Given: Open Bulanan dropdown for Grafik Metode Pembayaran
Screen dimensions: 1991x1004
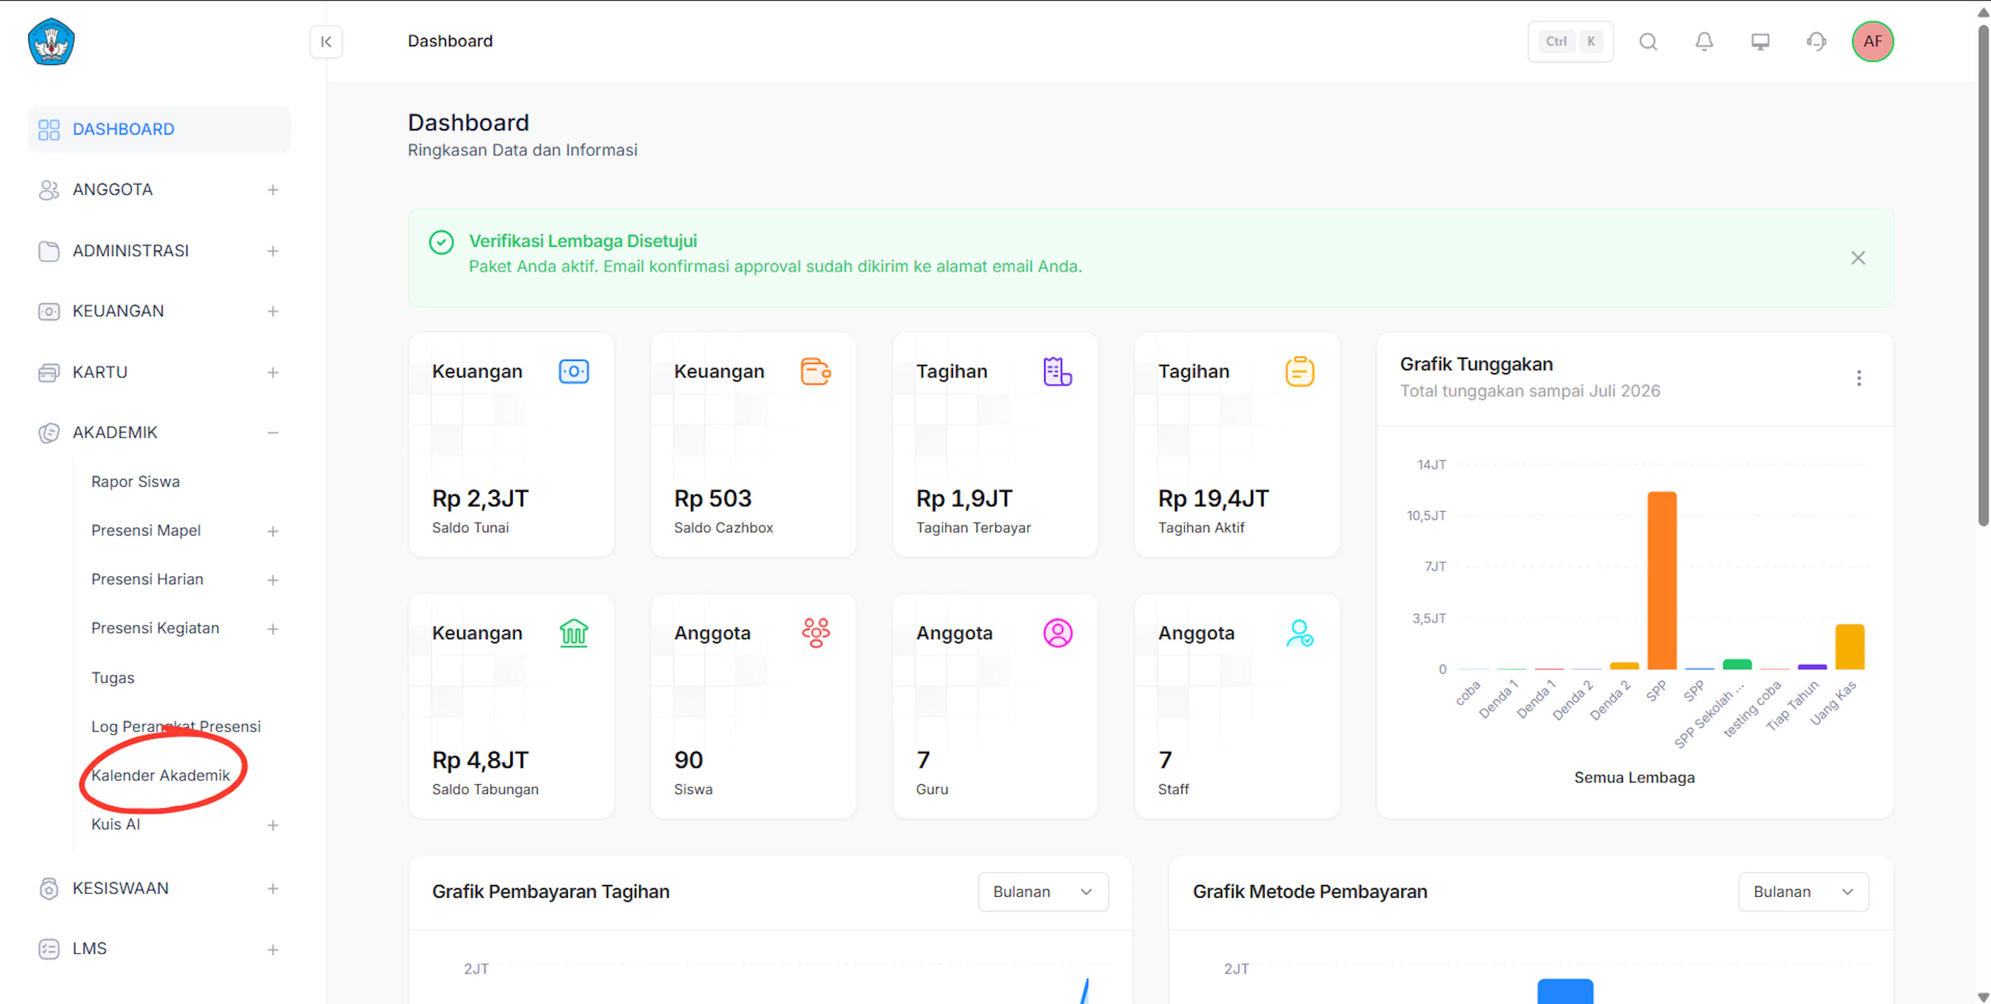Looking at the screenshot, I should coord(1802,891).
